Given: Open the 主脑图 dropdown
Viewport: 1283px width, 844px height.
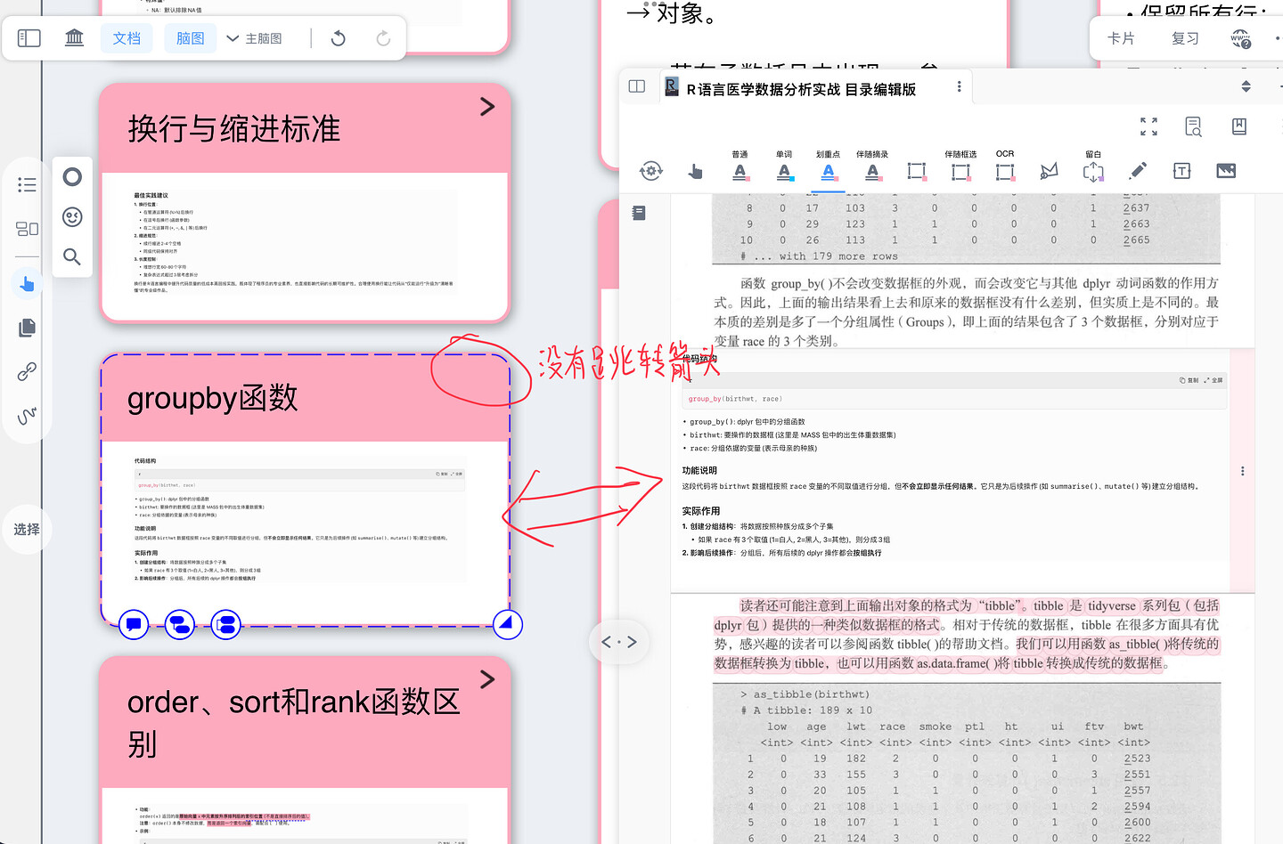Looking at the screenshot, I should [x=255, y=38].
